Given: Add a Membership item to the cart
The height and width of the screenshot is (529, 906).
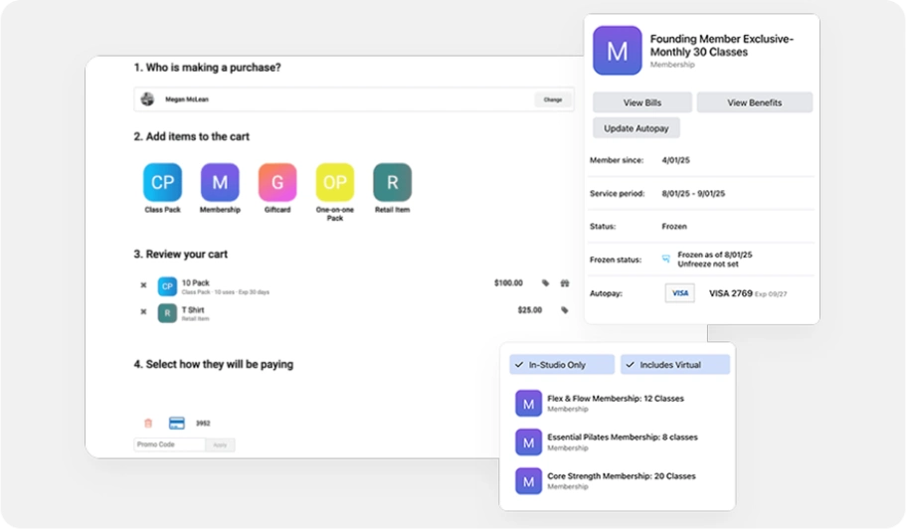Looking at the screenshot, I should pyautogui.click(x=220, y=183).
